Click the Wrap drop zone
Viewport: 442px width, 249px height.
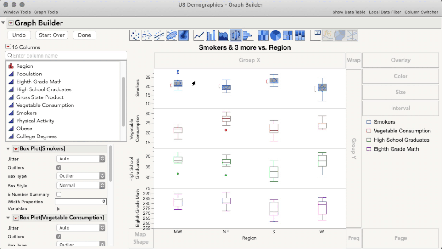(354, 60)
